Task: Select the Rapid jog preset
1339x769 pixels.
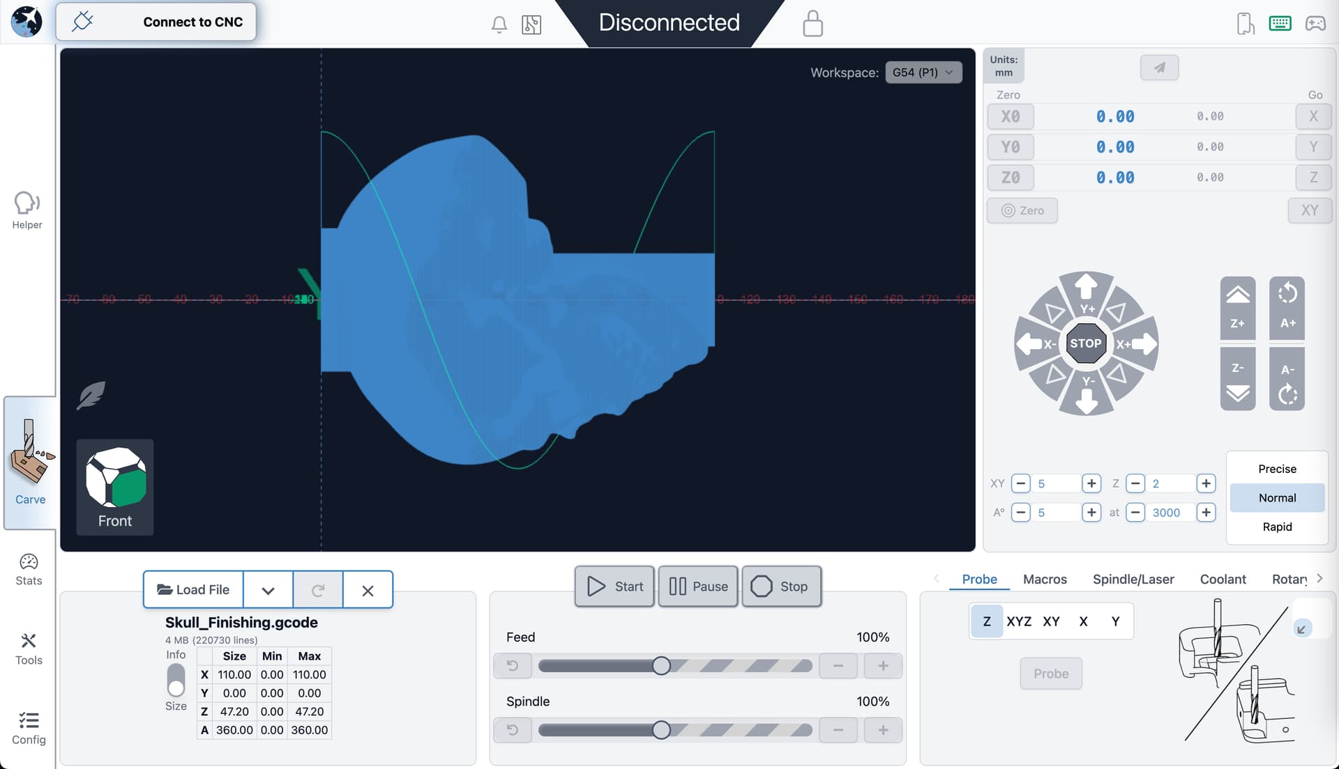Action: click(x=1276, y=527)
